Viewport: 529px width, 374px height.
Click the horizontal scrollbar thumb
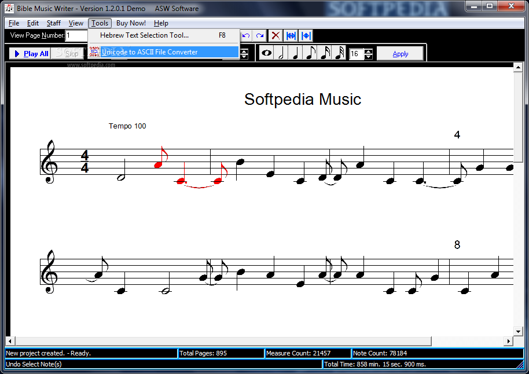tap(223, 341)
